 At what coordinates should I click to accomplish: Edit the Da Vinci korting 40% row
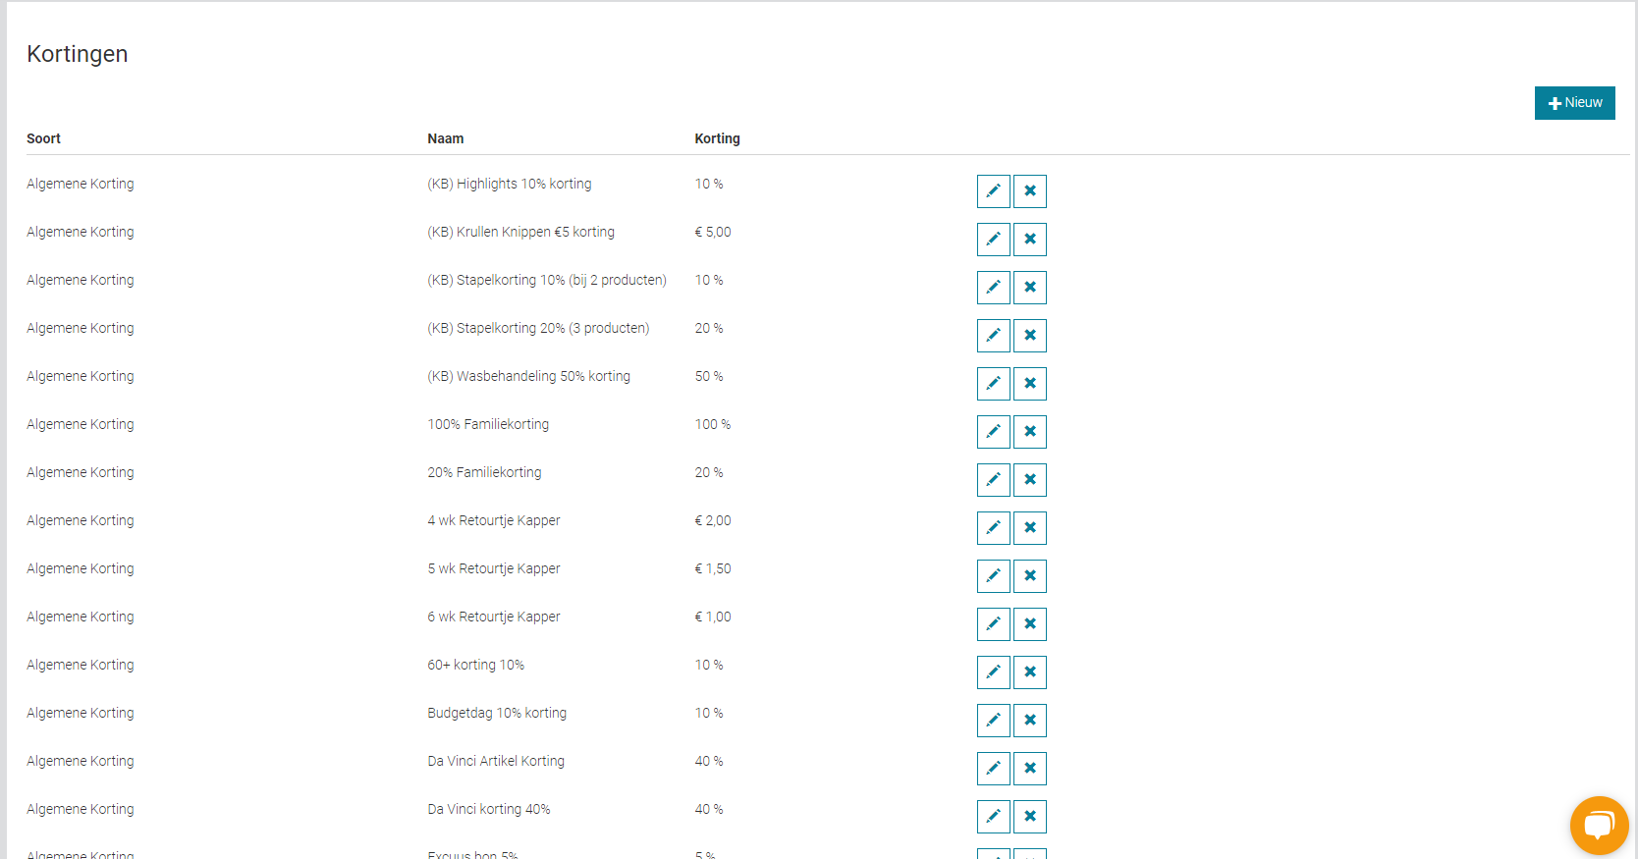[993, 817]
